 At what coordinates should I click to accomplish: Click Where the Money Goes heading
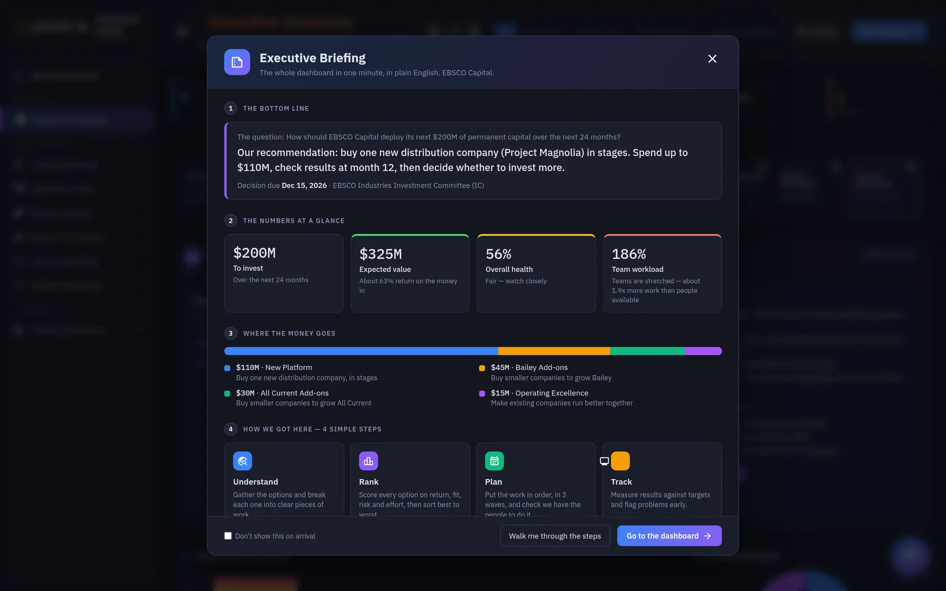point(289,333)
